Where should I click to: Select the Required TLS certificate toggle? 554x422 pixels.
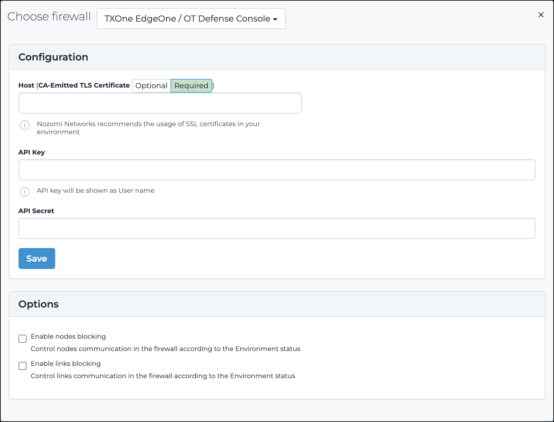pos(191,86)
